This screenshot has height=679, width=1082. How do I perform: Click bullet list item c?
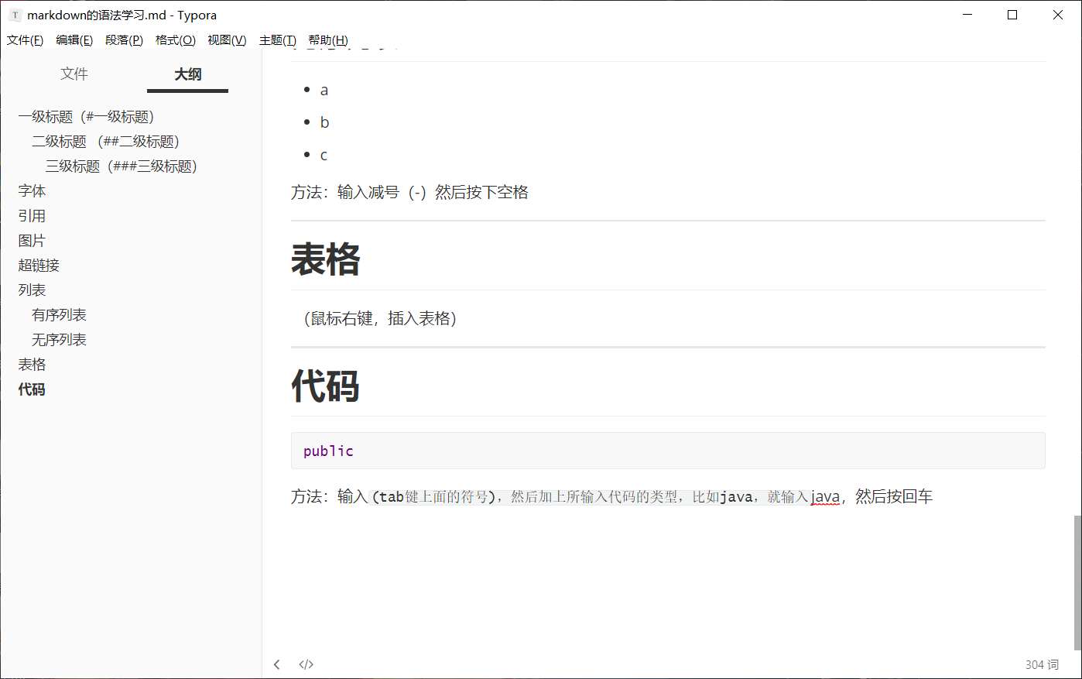(x=324, y=156)
